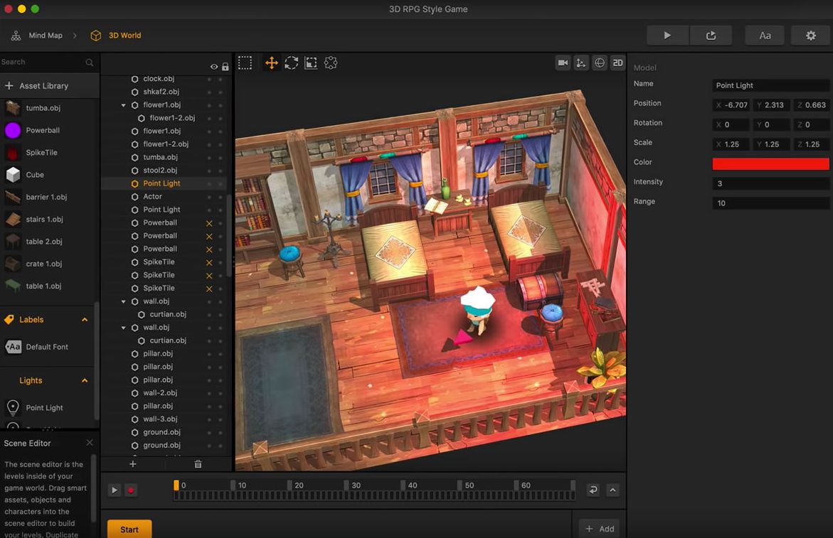Click the Start button

(x=129, y=529)
